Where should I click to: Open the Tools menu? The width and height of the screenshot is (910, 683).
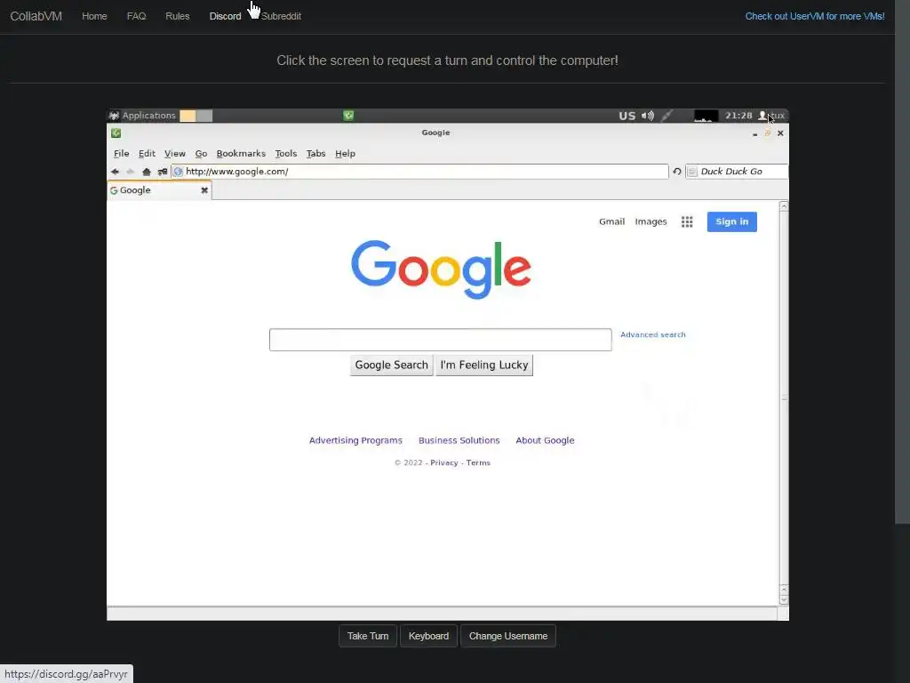285,153
